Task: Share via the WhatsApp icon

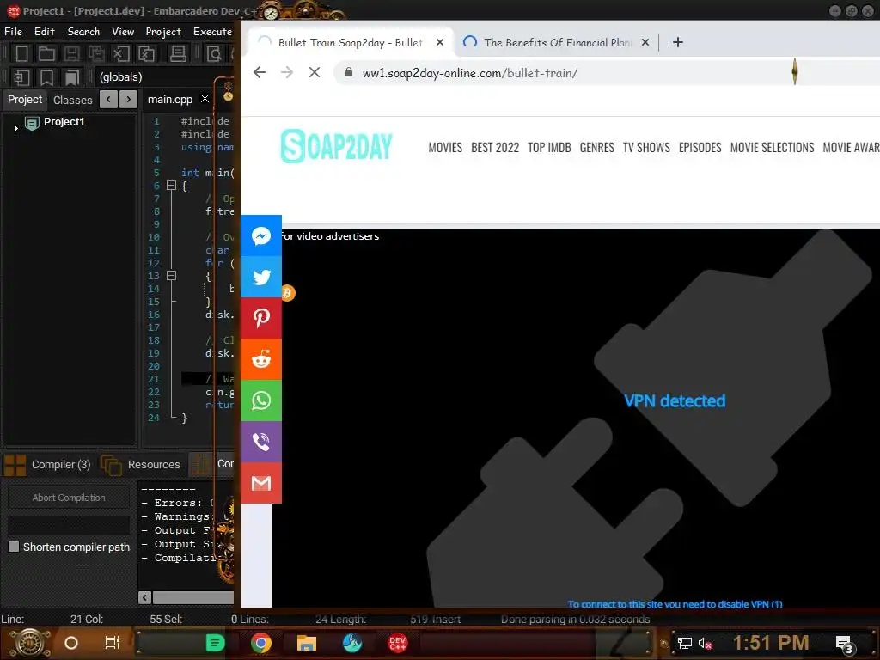Action: [261, 400]
